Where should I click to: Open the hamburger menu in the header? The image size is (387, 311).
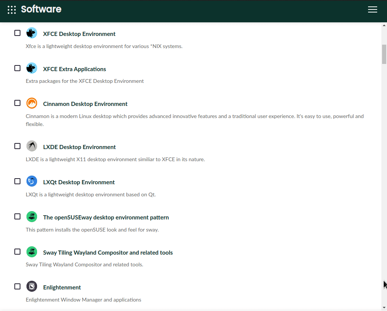tap(373, 9)
